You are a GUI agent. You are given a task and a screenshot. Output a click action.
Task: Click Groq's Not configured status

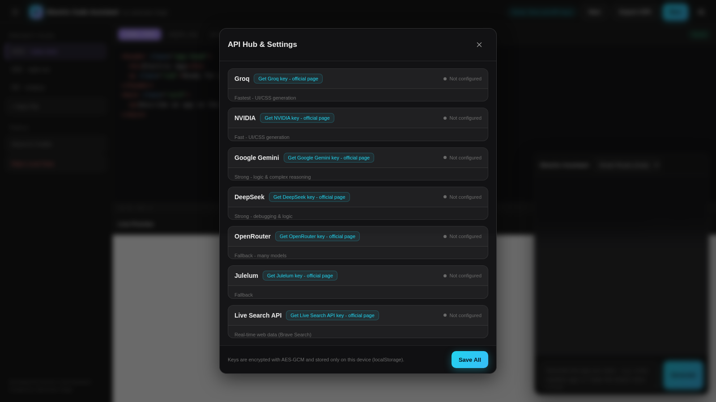click(x=462, y=79)
